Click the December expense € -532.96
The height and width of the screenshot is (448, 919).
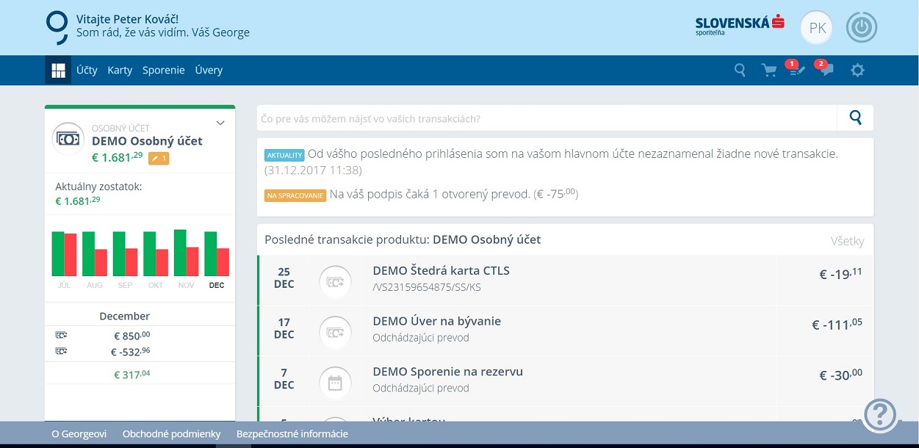point(131,352)
